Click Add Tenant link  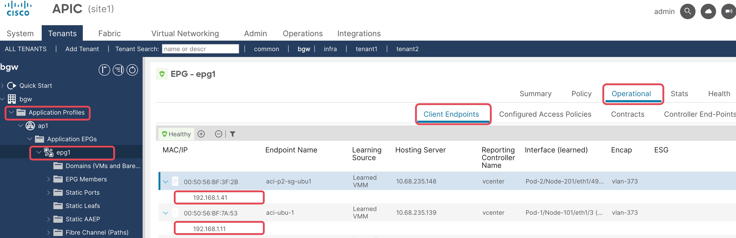82,49
